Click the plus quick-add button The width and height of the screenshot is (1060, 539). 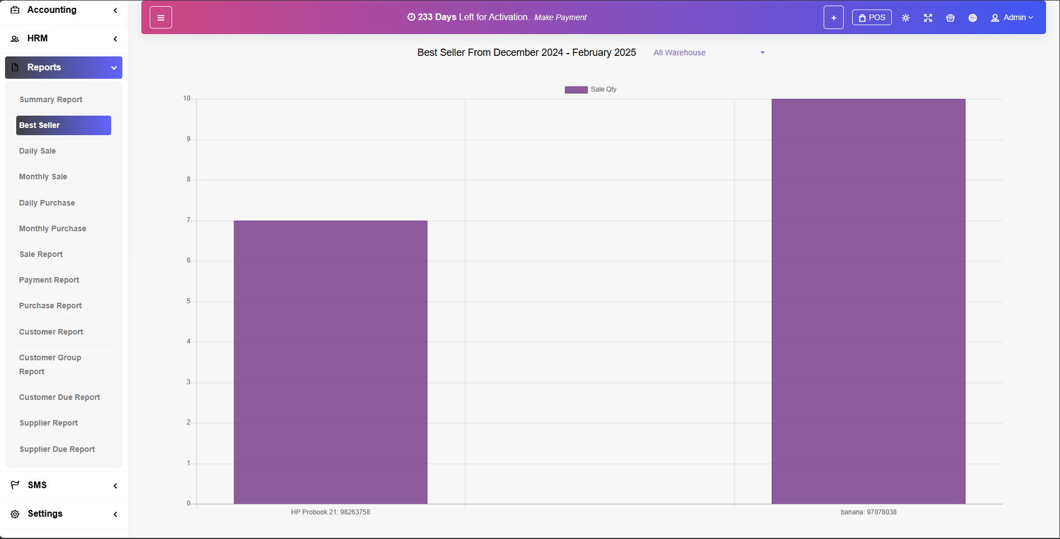(x=833, y=18)
